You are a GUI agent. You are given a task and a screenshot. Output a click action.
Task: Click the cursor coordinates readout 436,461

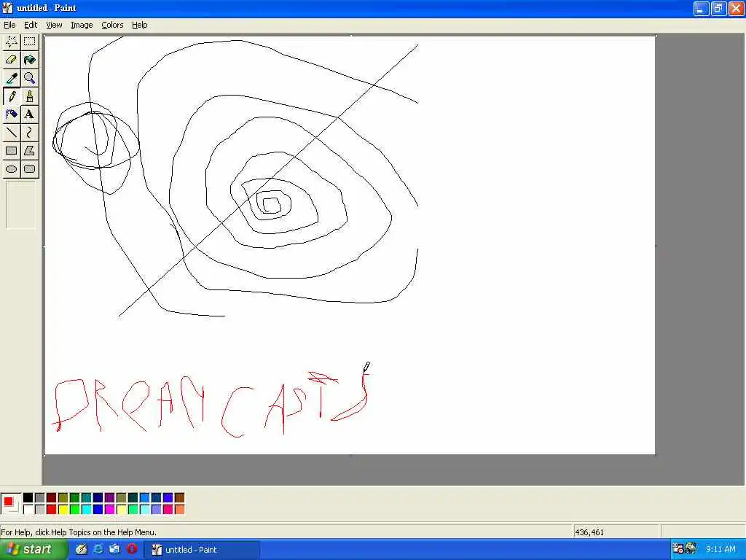589,532
